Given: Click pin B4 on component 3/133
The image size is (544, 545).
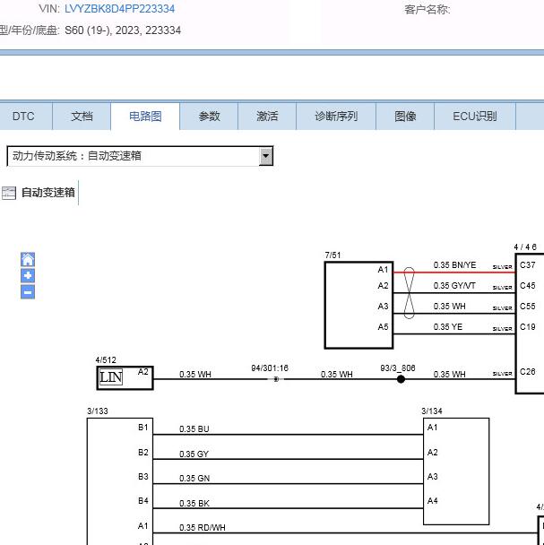Looking at the screenshot, I should point(142,501).
